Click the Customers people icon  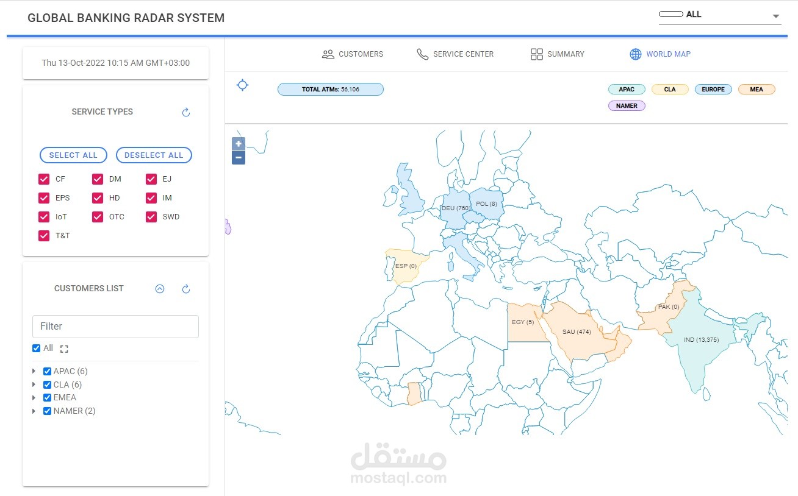click(x=328, y=54)
